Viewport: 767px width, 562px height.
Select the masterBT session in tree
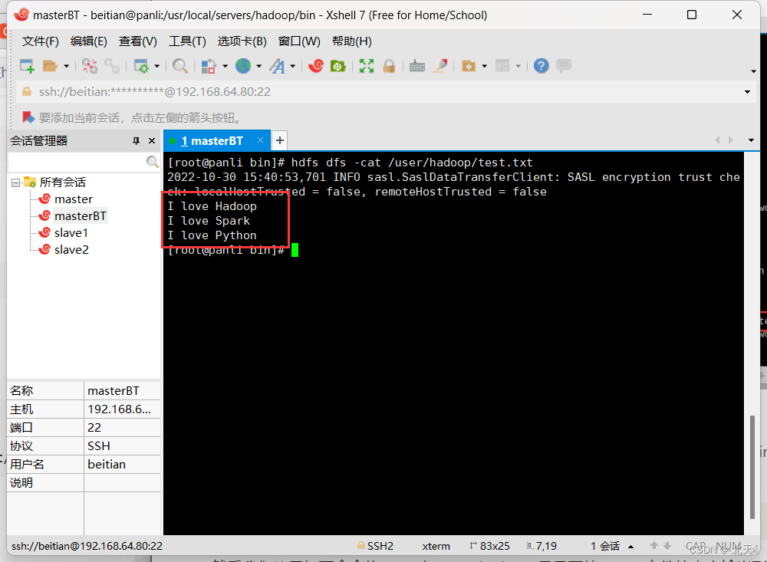[81, 216]
